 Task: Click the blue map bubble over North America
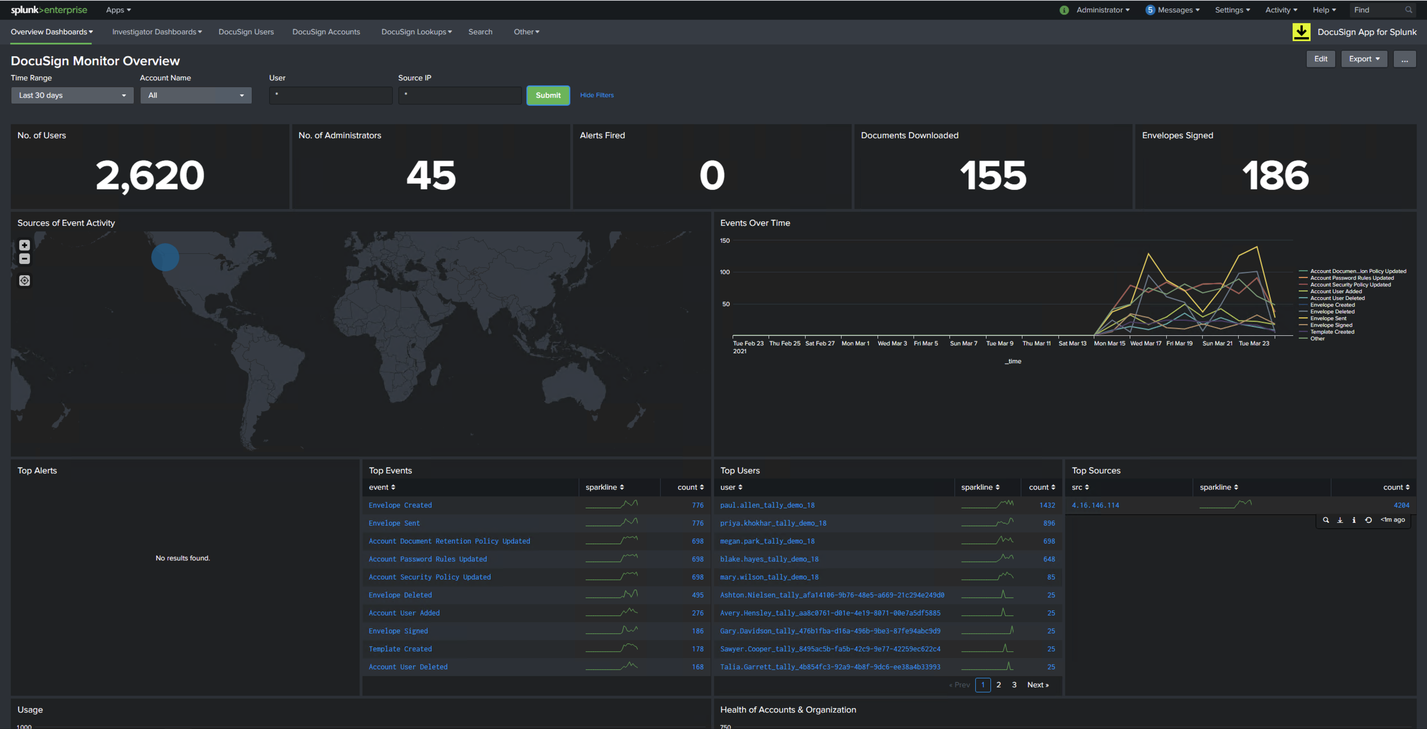click(x=165, y=257)
